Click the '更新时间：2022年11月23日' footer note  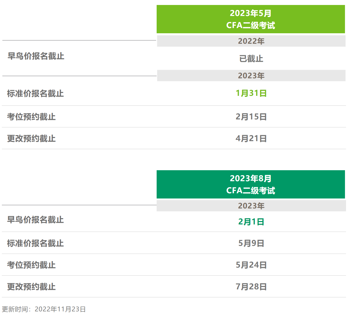pos(44,309)
